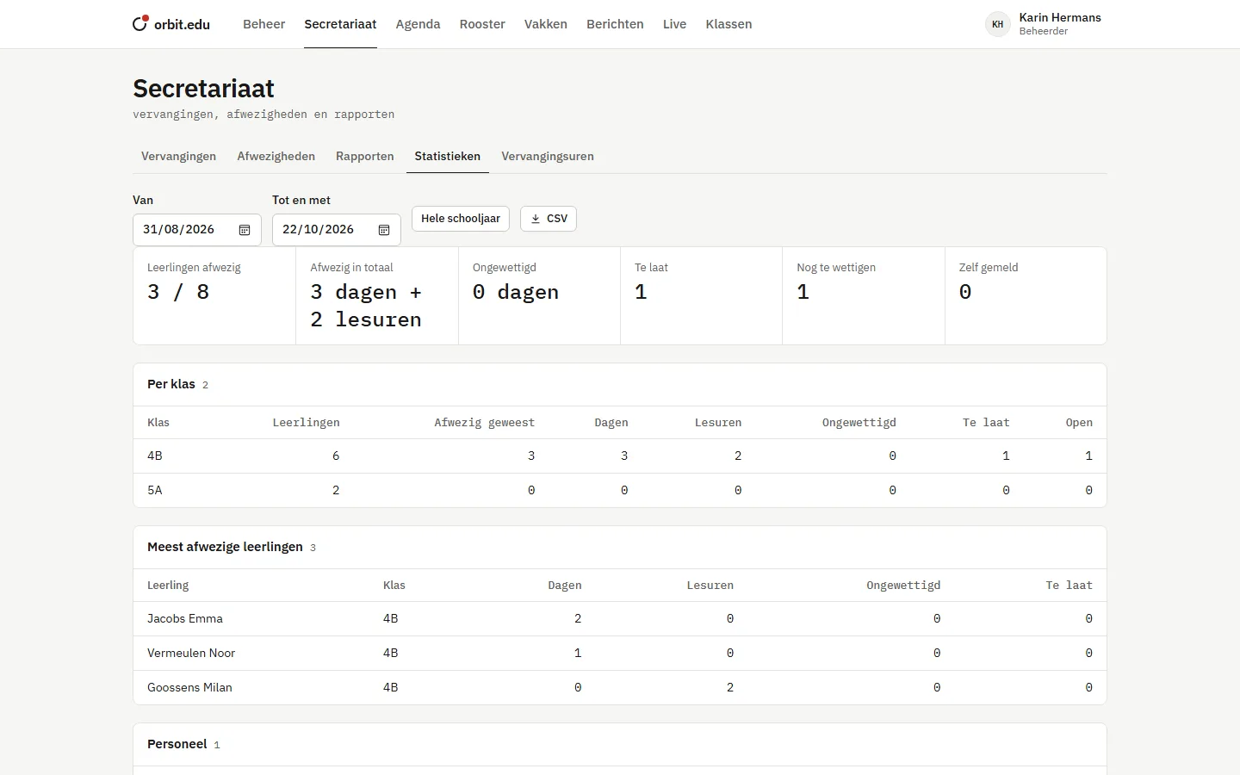Screen dimensions: 1240x775
Task: Click the Leerling column header
Action: click(x=168, y=586)
